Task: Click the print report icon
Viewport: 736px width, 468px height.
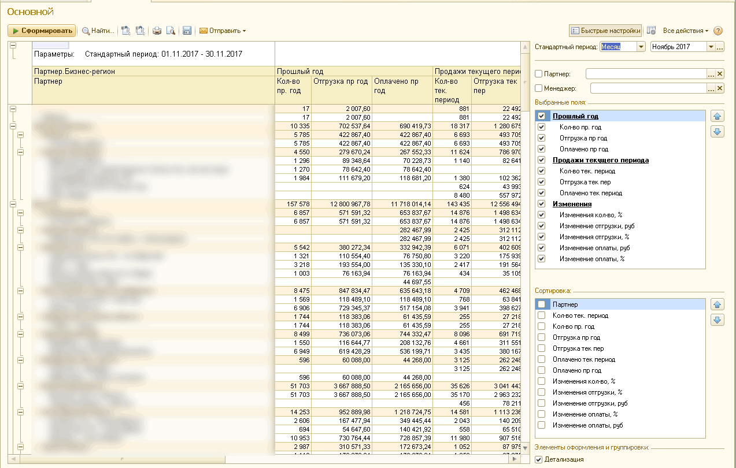Action: pos(157,31)
